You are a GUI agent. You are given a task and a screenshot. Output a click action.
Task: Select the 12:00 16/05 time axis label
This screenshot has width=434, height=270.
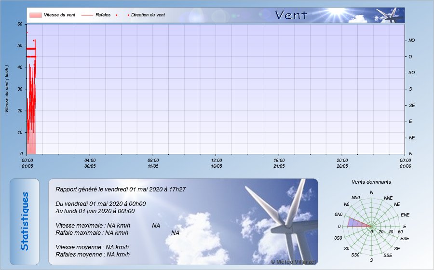[x=216, y=163]
